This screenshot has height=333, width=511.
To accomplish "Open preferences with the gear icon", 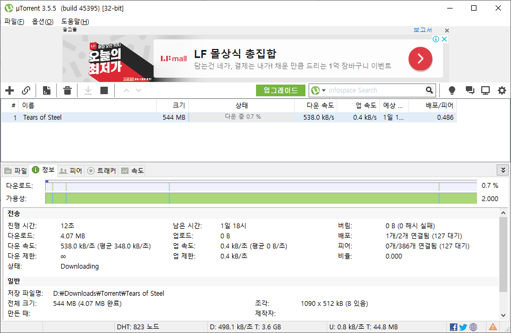I will (502, 90).
